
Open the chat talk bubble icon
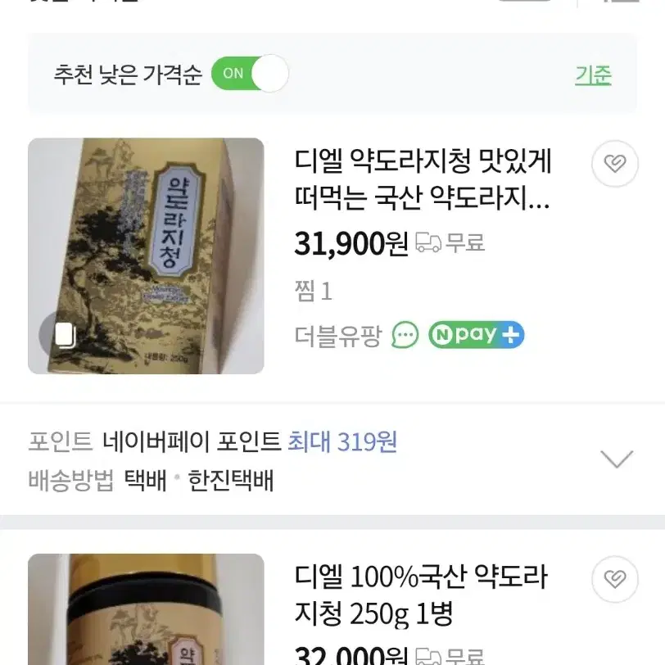coord(405,335)
